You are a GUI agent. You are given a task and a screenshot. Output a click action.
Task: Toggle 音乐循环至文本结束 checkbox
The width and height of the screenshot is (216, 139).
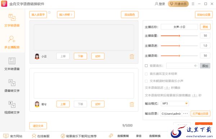[x=146, y=74]
